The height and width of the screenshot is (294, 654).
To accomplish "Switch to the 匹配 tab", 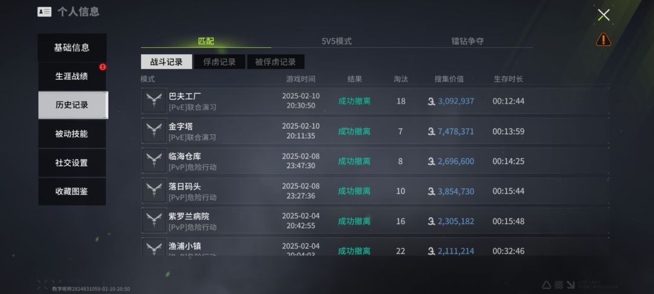I will [x=206, y=41].
